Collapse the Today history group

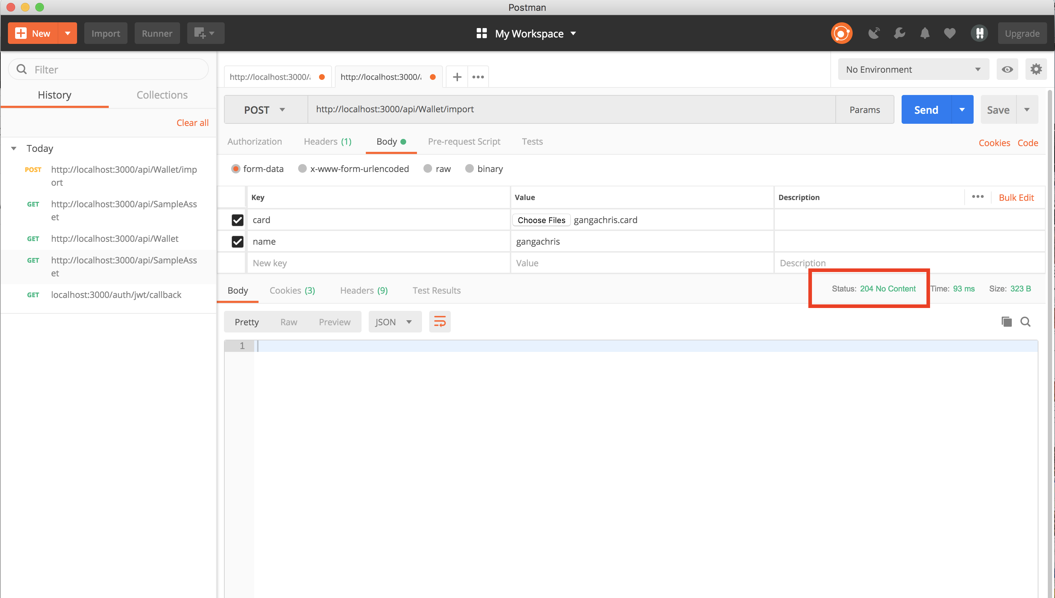point(14,148)
